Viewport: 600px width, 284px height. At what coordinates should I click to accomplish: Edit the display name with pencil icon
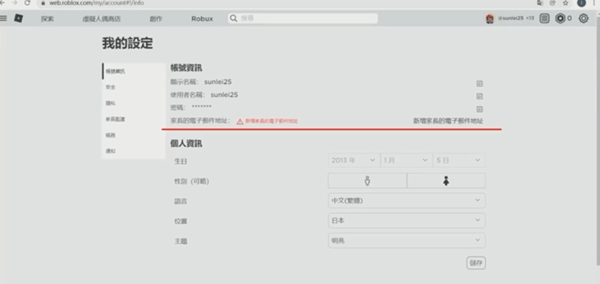point(479,83)
